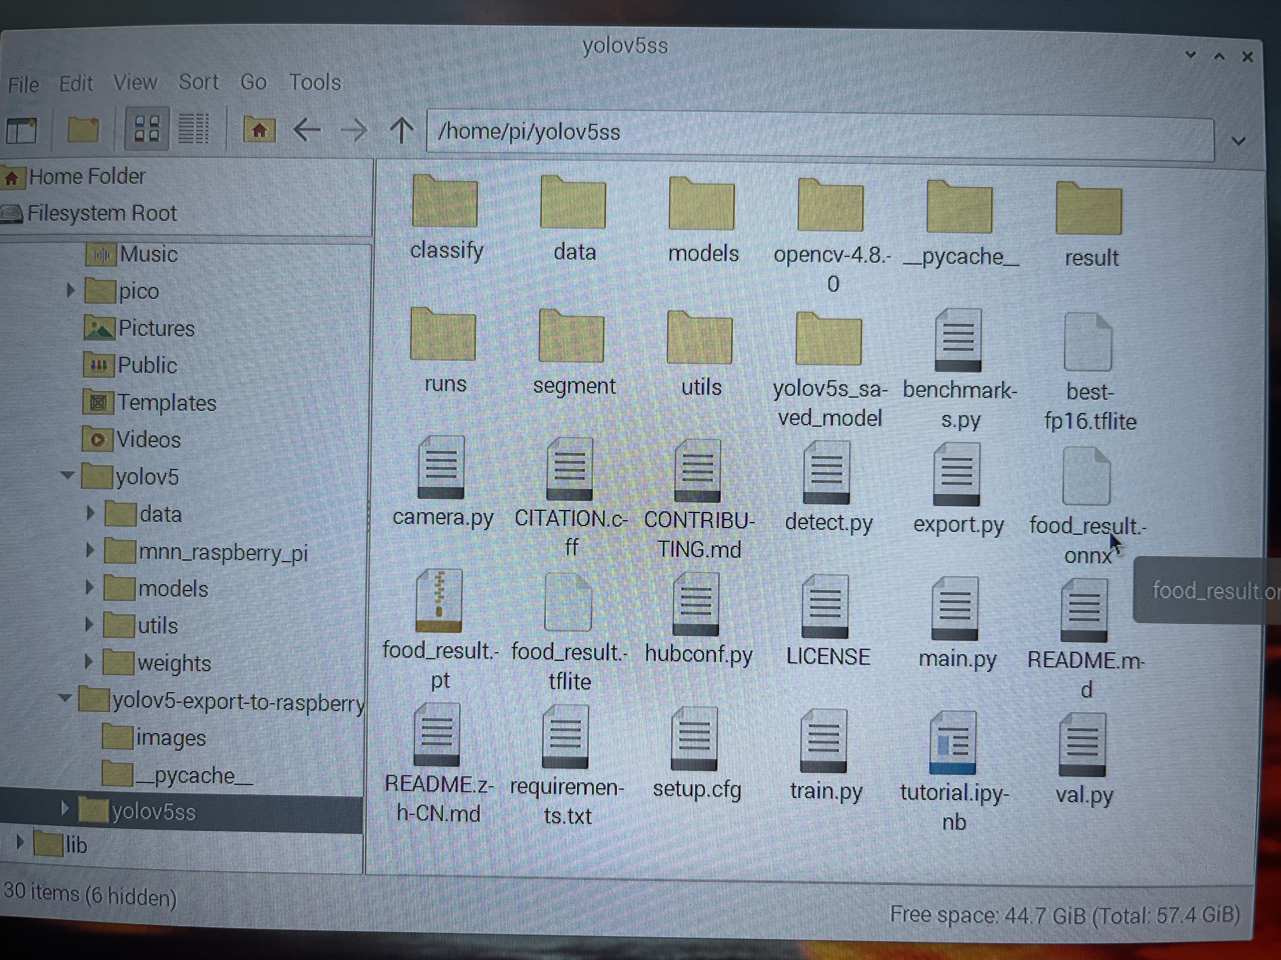This screenshot has height=960, width=1281.
Task: Click Home Folder in the places list
Action: pos(87,177)
